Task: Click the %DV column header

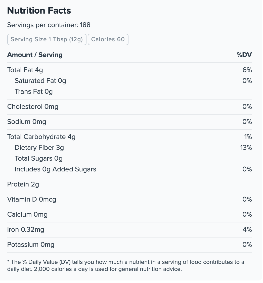Action: click(x=244, y=55)
